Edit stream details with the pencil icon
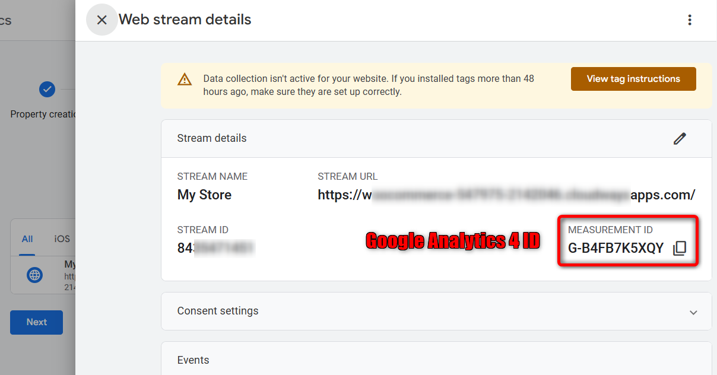The width and height of the screenshot is (717, 375). pos(680,138)
